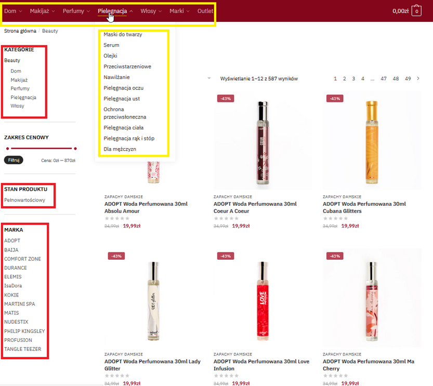Go to Strona główna breadcrumb link

point(20,31)
